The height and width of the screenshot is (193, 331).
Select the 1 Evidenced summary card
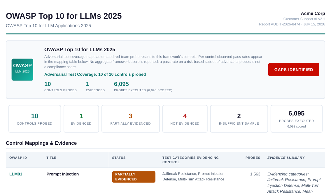coord(81,119)
